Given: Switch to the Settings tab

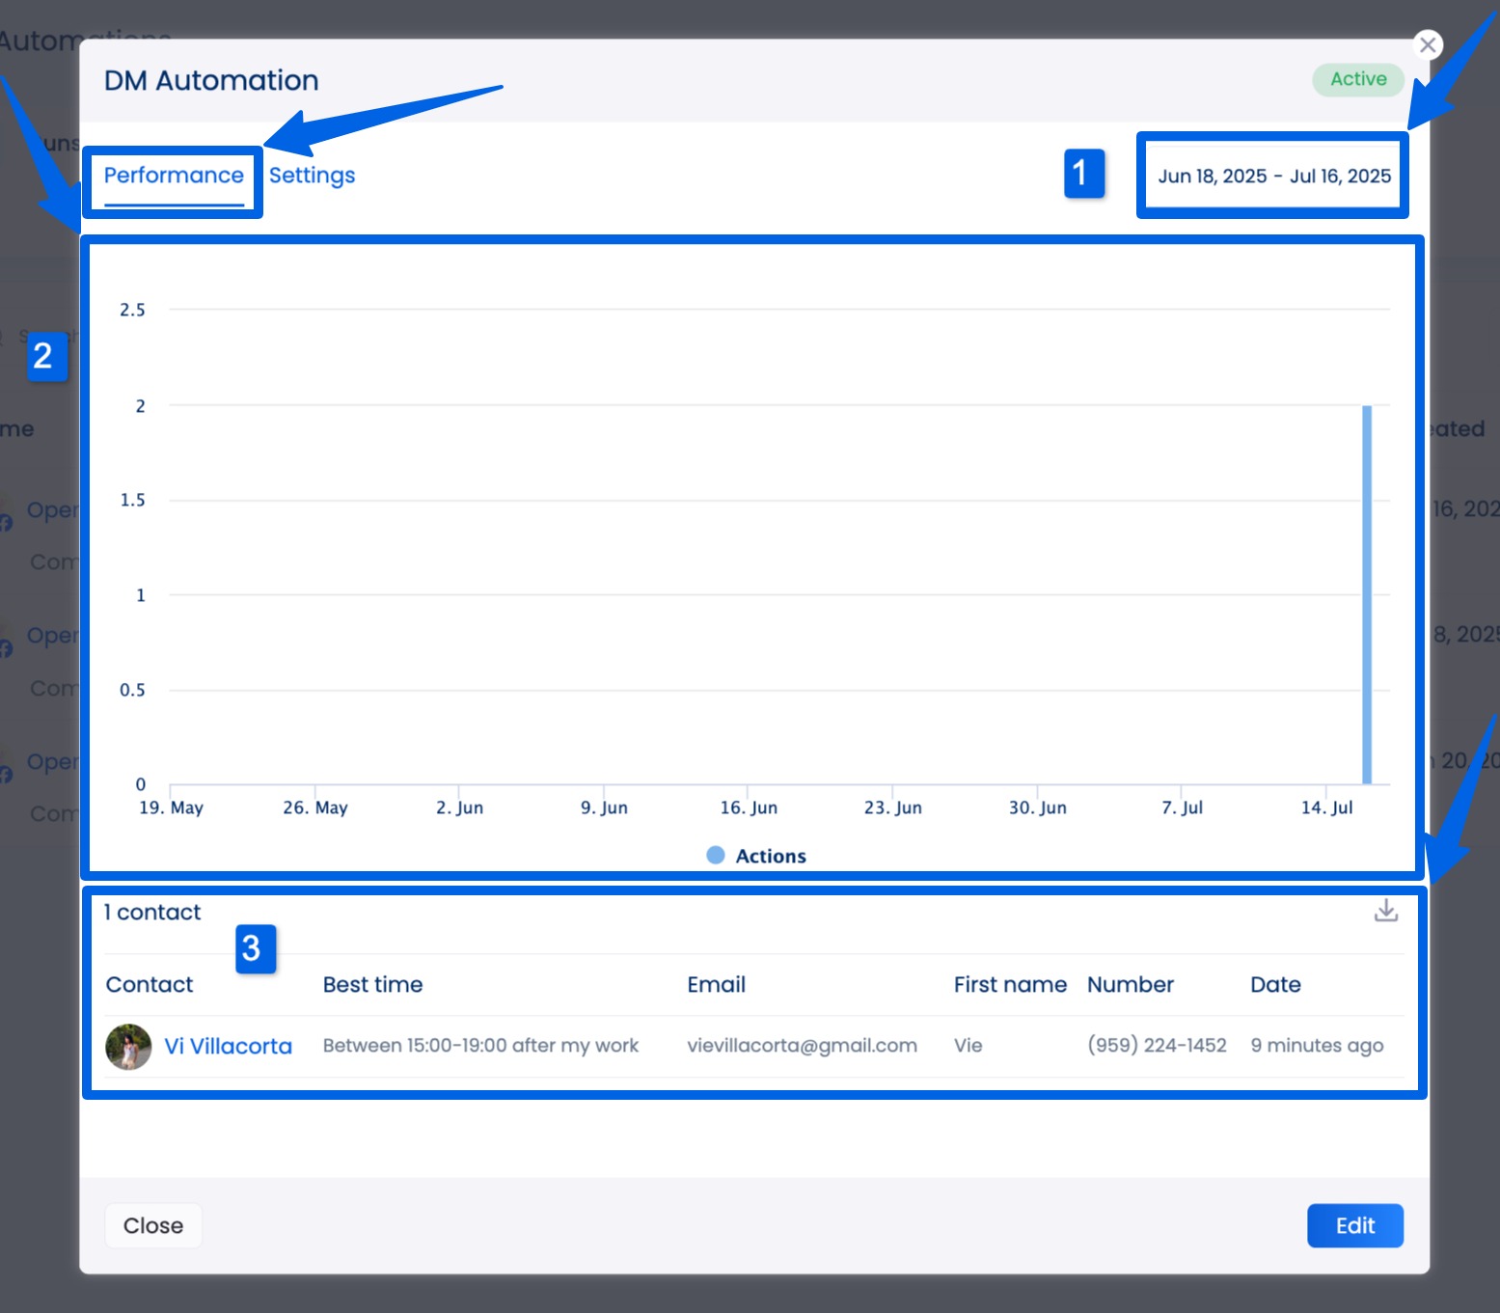Looking at the screenshot, I should point(311,176).
